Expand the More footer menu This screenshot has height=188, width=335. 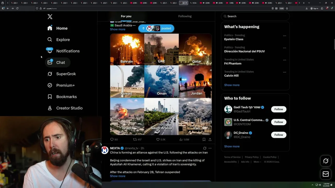[257, 162]
